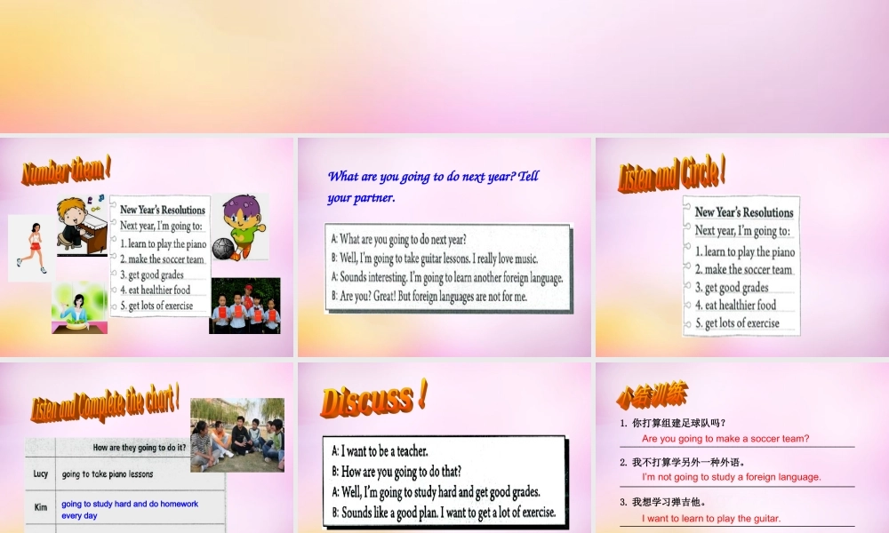
Task: Select the group photo of children in red
Action: pyautogui.click(x=246, y=306)
